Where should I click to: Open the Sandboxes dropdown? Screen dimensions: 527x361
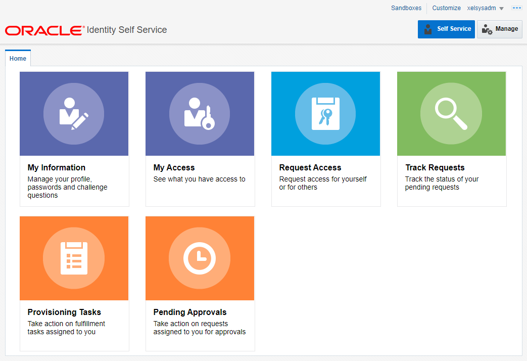(x=406, y=8)
